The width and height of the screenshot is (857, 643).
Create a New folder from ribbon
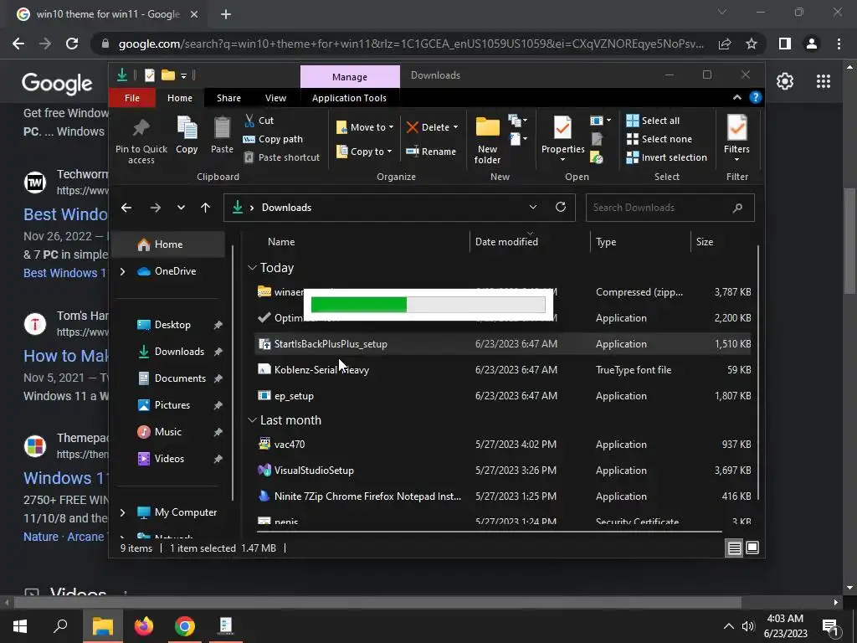[x=487, y=140]
